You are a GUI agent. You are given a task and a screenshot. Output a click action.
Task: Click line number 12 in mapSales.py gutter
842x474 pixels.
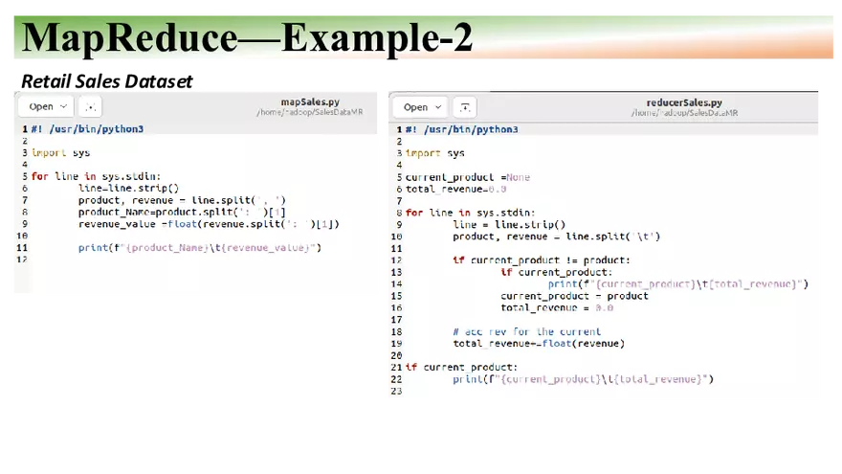pos(22,260)
